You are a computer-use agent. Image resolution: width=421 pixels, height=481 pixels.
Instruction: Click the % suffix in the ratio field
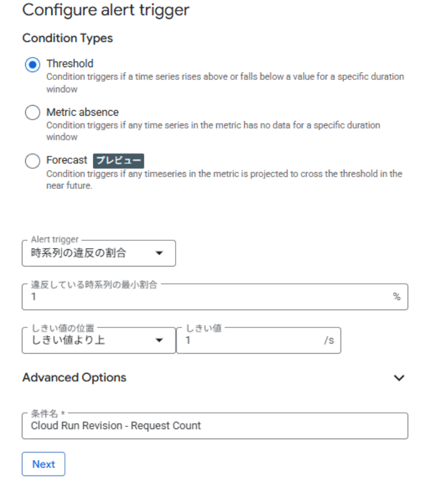pos(396,297)
